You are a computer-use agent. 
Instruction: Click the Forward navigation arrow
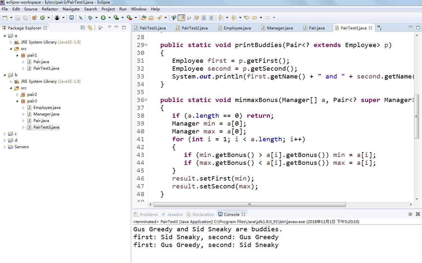pyautogui.click(x=268, y=18)
